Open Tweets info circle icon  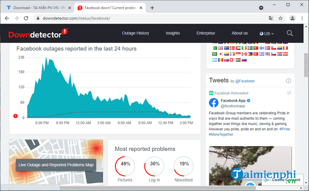tap(288, 81)
